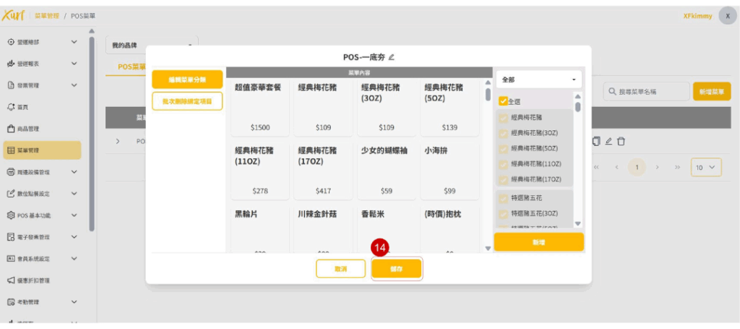Toggle the 特選豬五花 checkbox
Image resolution: width=740 pixels, height=329 pixels.
(504, 197)
